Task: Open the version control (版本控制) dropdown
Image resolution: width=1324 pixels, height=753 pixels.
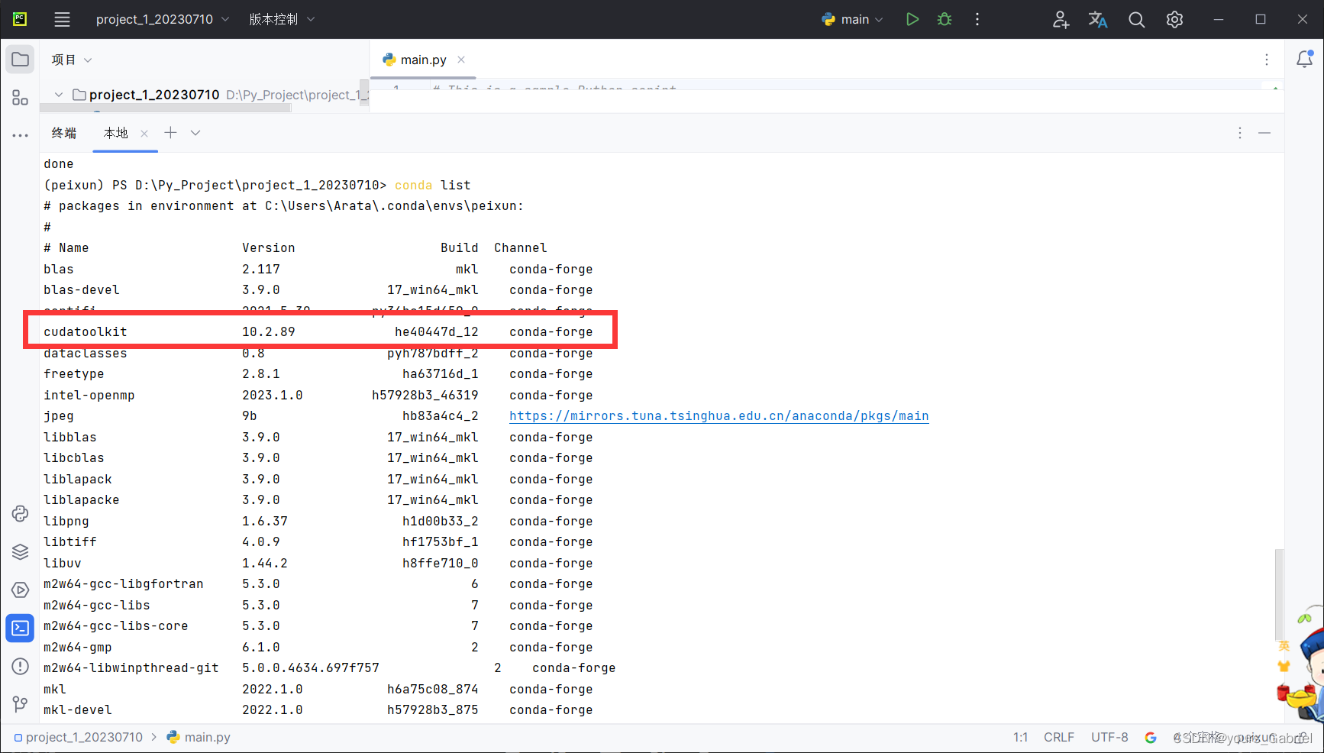Action: 282,20
